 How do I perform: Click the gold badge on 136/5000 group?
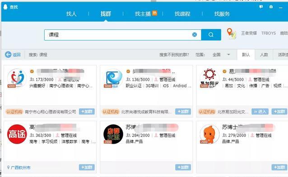pyautogui.click(x=128, y=71)
